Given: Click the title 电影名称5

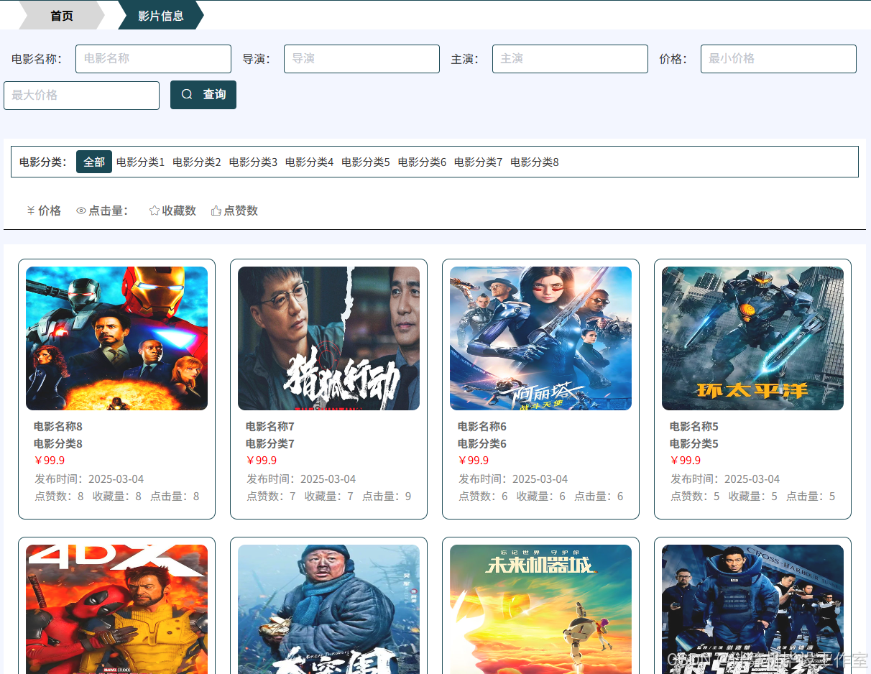Looking at the screenshot, I should click(694, 426).
